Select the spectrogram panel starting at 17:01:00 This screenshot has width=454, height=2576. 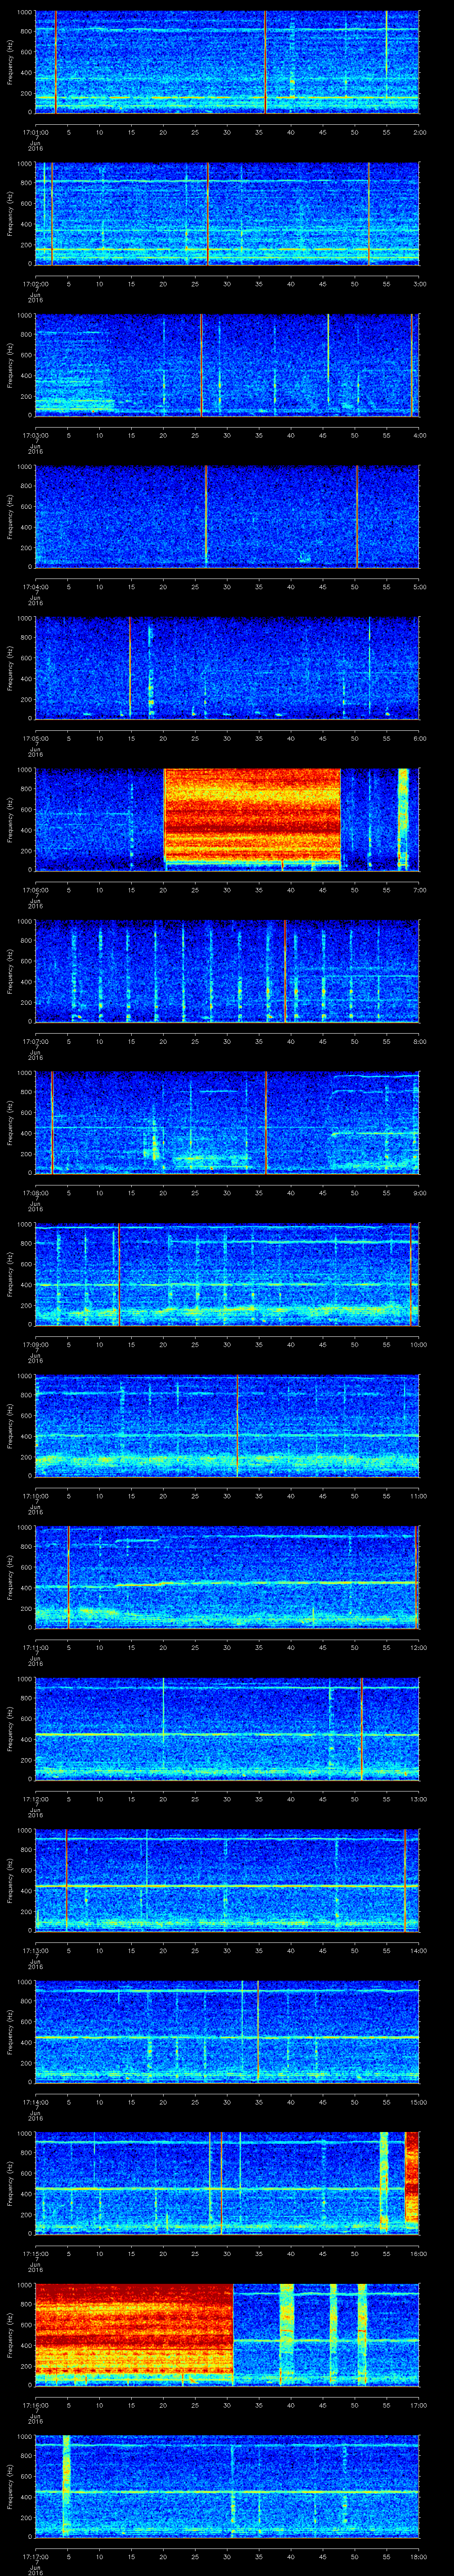click(x=227, y=62)
